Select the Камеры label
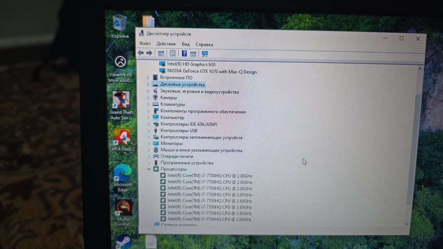The image size is (443, 249). (x=168, y=98)
